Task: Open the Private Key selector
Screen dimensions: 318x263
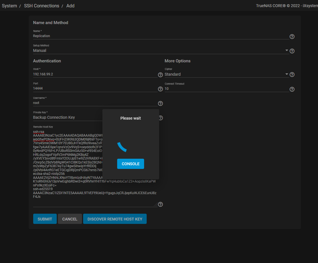Action: pyautogui.click(x=68, y=117)
